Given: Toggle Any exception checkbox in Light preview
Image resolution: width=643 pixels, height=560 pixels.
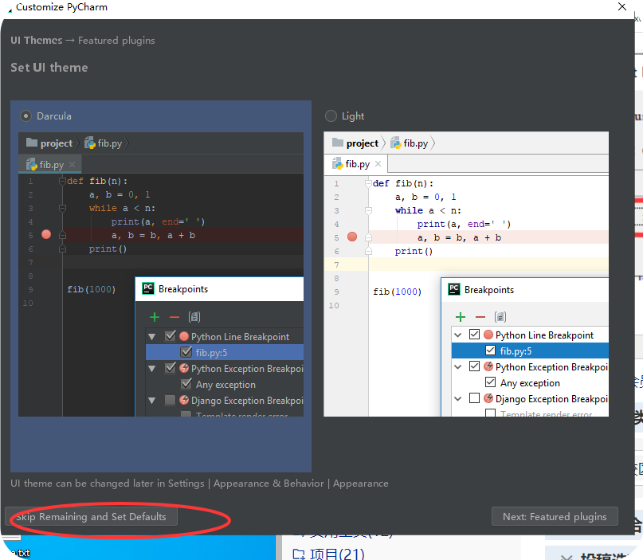Looking at the screenshot, I should pos(491,382).
